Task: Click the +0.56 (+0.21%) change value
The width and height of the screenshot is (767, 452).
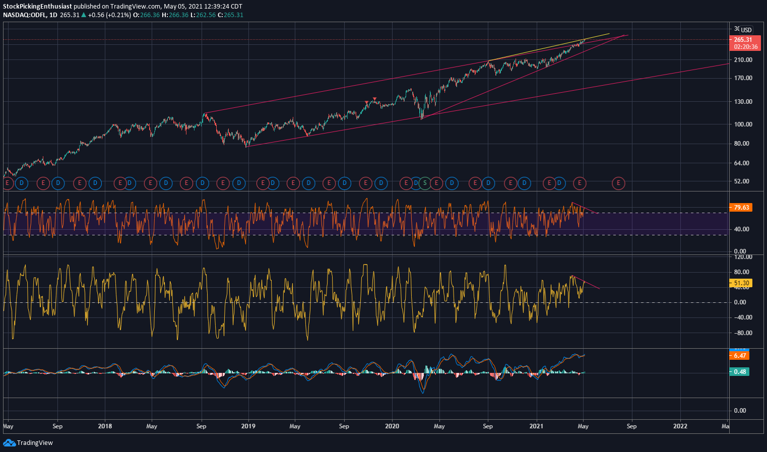Action: (x=109, y=15)
